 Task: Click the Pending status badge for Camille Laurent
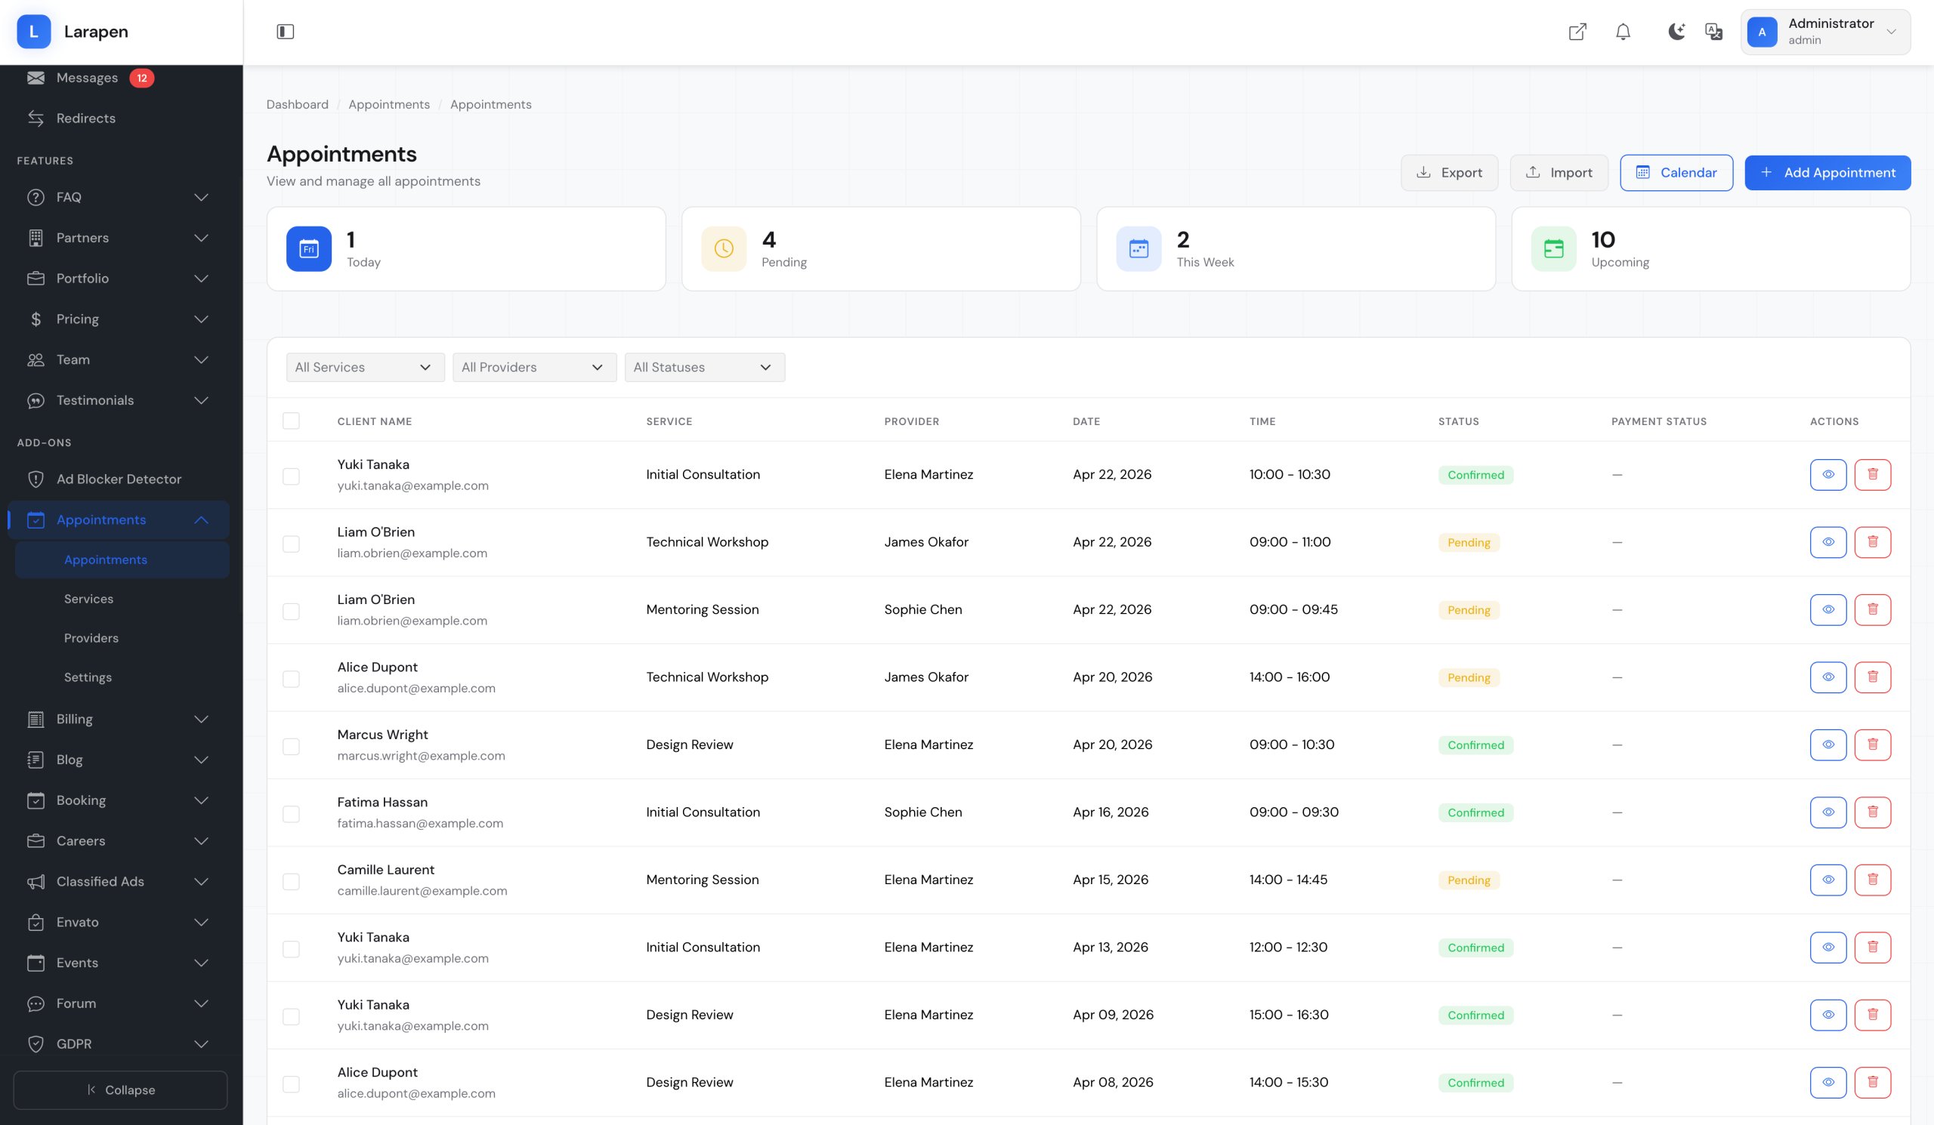pyautogui.click(x=1467, y=880)
